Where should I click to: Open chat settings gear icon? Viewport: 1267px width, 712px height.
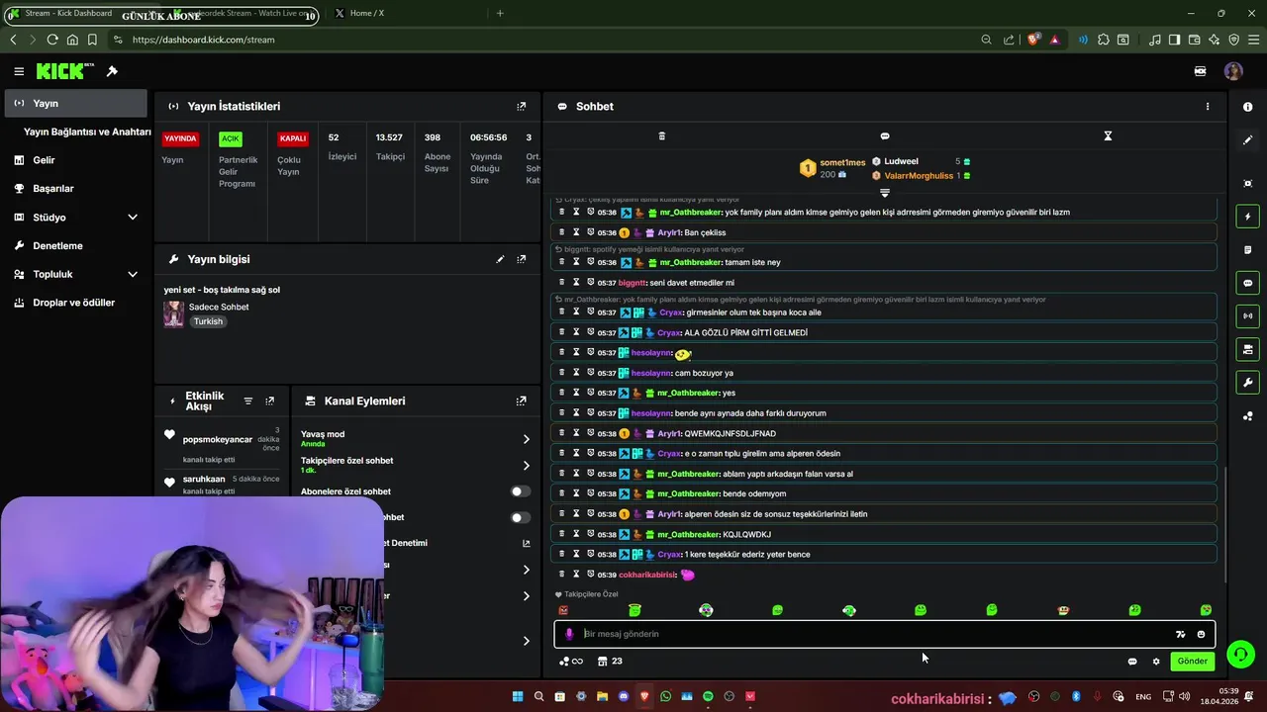[x=1155, y=662]
